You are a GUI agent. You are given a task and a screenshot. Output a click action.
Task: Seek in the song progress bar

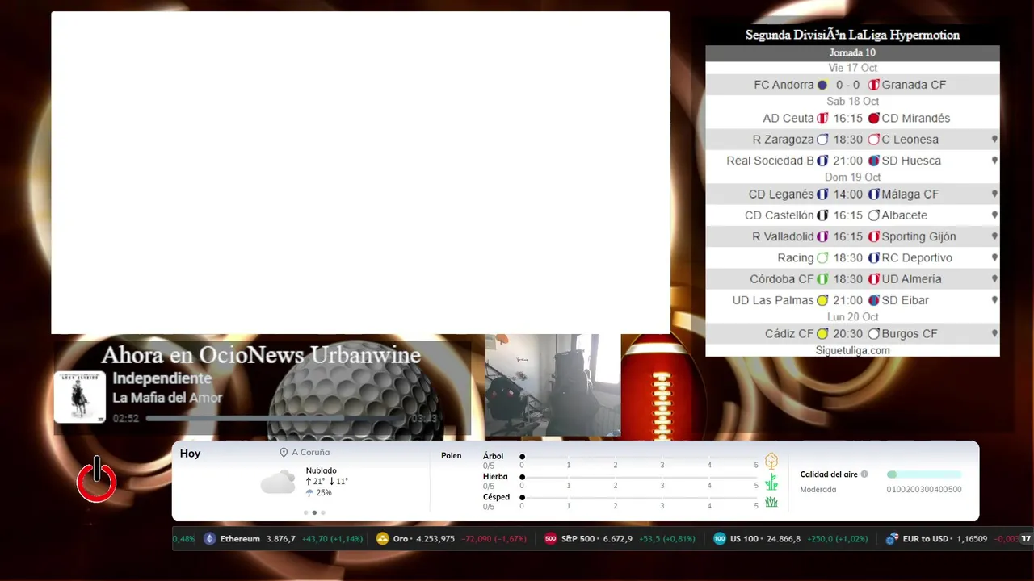point(275,419)
